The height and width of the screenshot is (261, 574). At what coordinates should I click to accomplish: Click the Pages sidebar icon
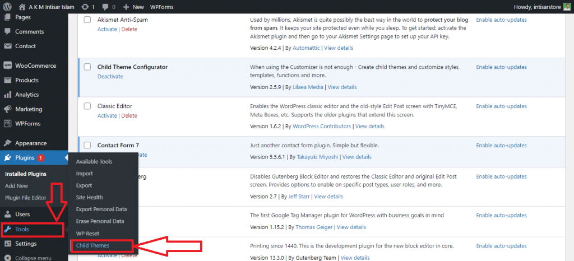pyautogui.click(x=8, y=17)
